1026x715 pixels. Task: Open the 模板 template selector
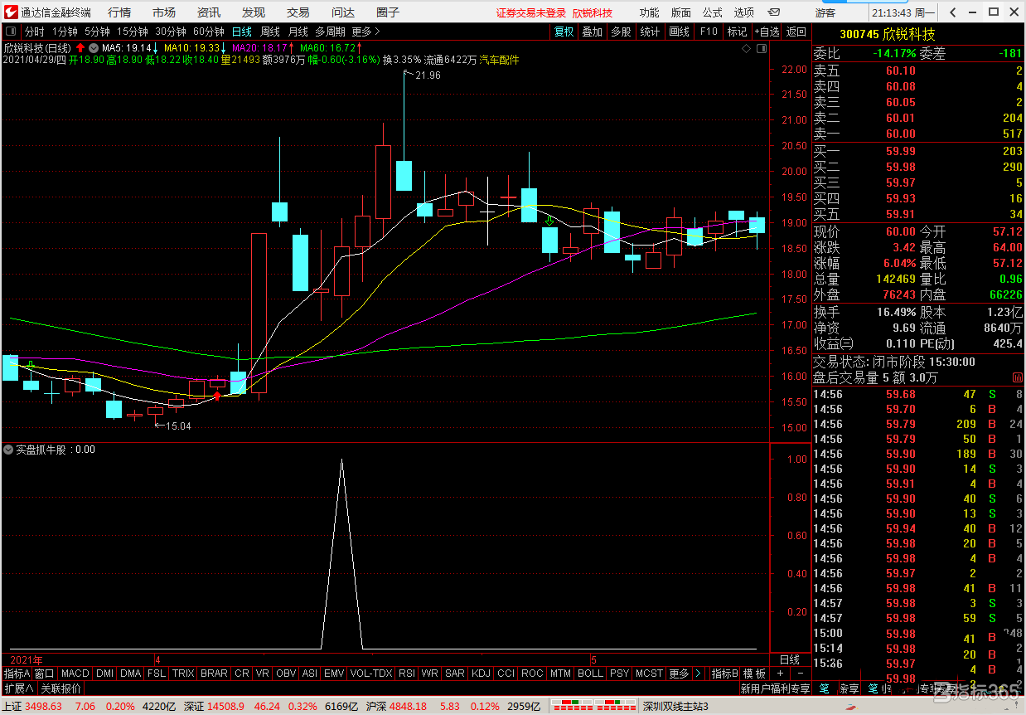point(755,674)
